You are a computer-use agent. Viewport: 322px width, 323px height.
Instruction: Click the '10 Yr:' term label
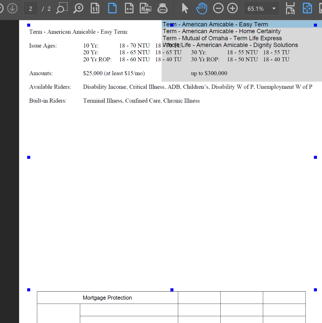click(x=91, y=45)
